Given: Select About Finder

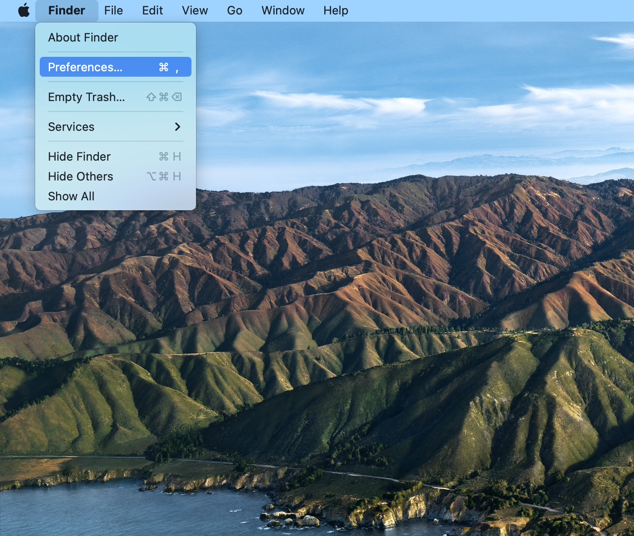Looking at the screenshot, I should tap(116, 37).
